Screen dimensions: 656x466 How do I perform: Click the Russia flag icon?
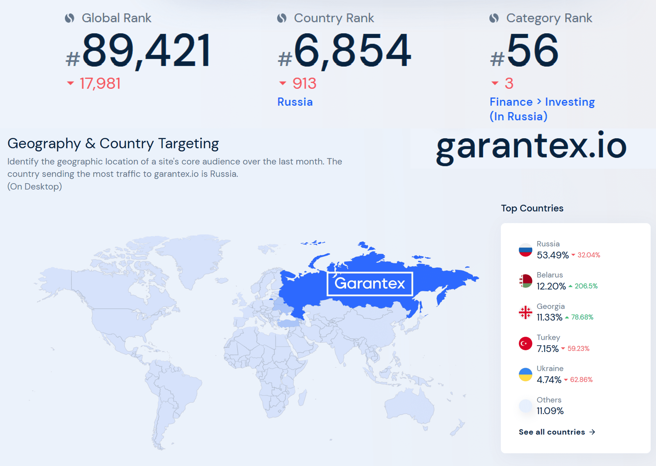[x=525, y=250]
